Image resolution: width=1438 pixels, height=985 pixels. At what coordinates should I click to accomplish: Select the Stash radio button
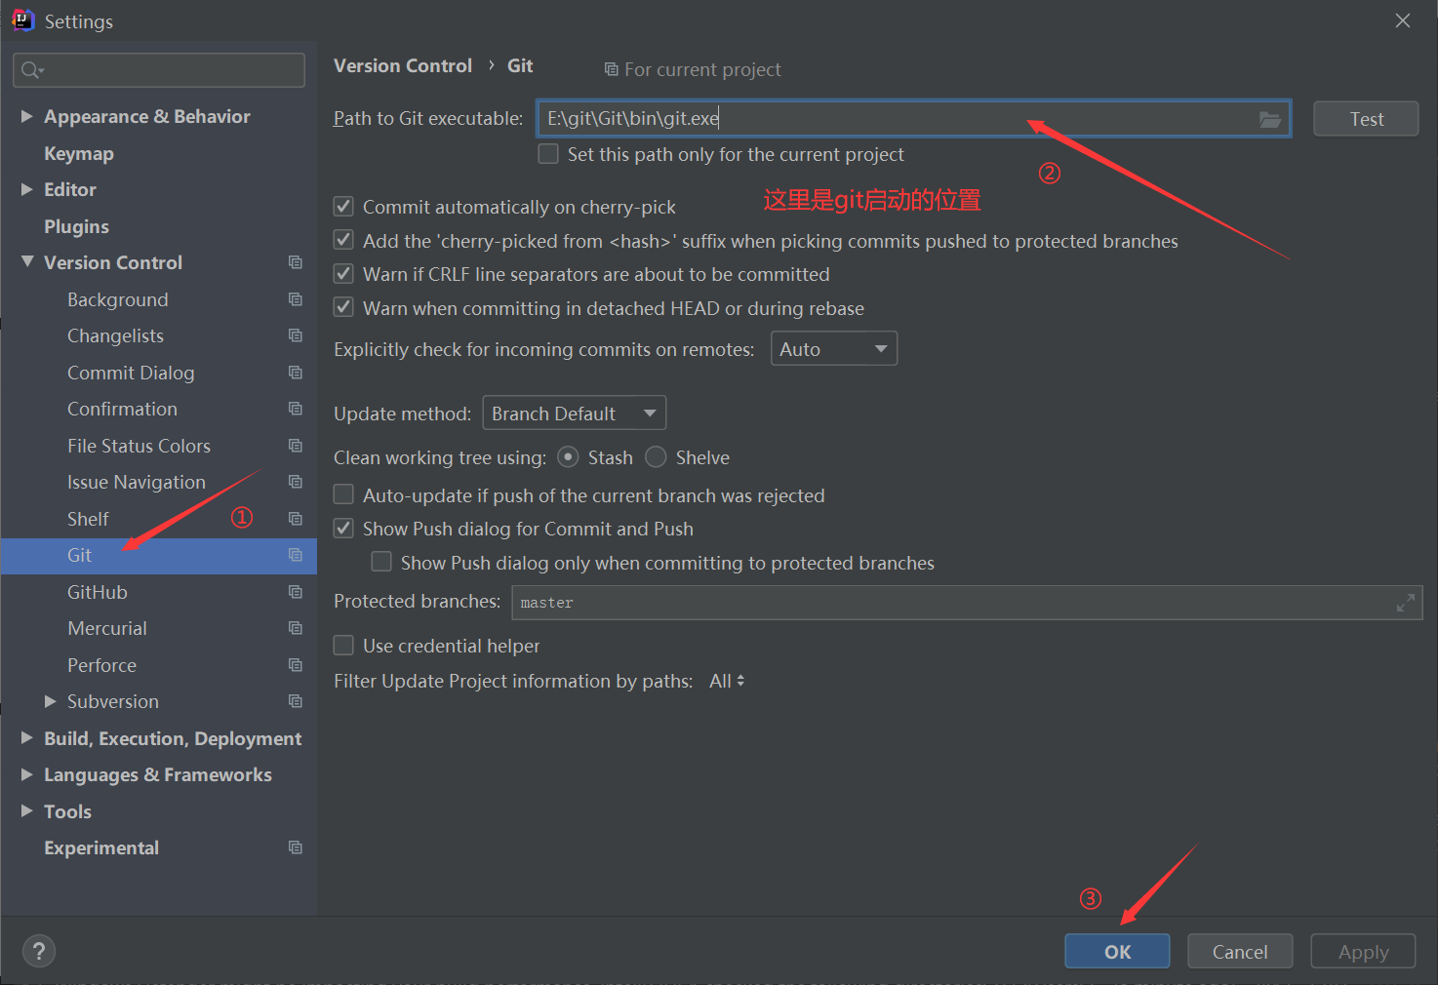(568, 456)
